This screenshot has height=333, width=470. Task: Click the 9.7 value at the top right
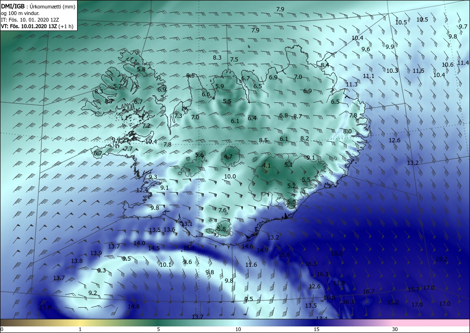463,27
